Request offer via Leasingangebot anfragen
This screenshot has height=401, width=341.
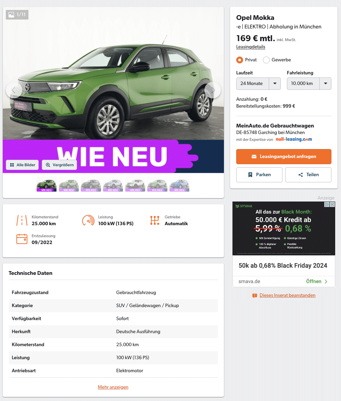(x=284, y=157)
